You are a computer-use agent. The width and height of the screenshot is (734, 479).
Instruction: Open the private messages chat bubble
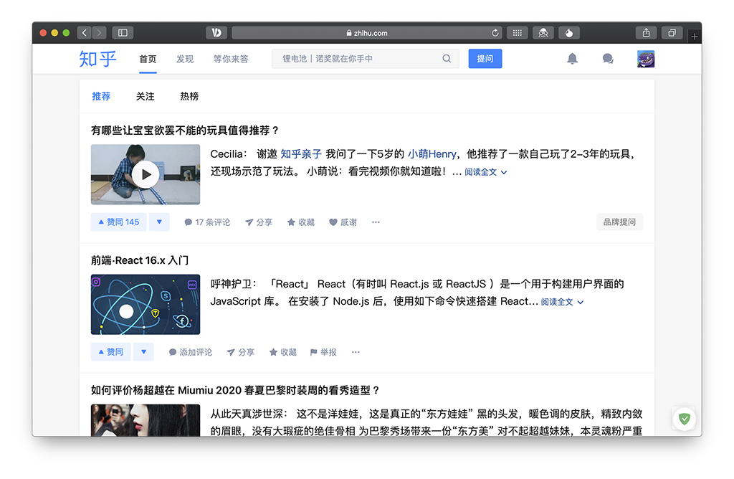pyautogui.click(x=608, y=59)
